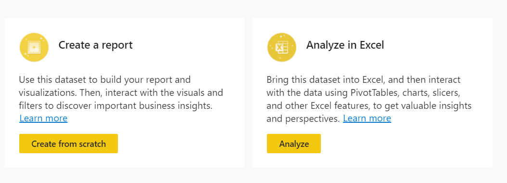Click the gray page background below the cards
This screenshot has width=507, height=183.
tap(253, 176)
